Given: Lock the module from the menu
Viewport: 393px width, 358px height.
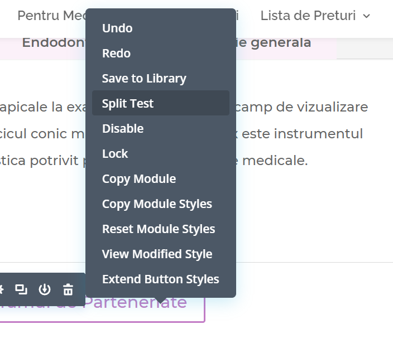Looking at the screenshot, I should coord(115,153).
